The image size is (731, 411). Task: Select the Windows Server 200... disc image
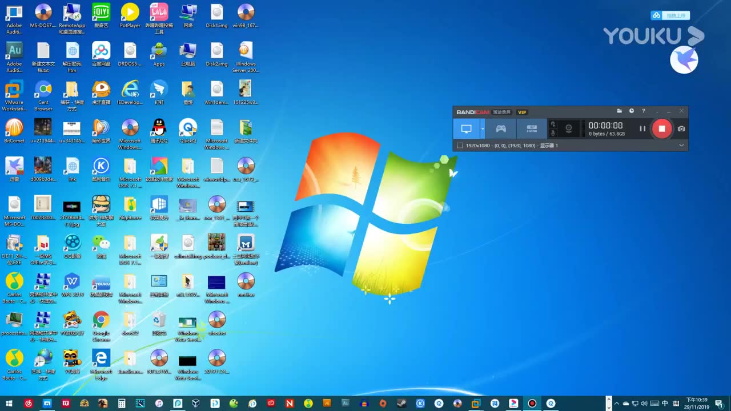click(x=246, y=57)
